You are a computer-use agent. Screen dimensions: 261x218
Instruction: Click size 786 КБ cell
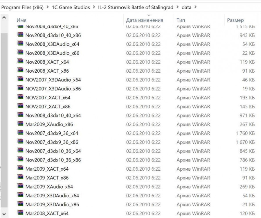[247, 160]
